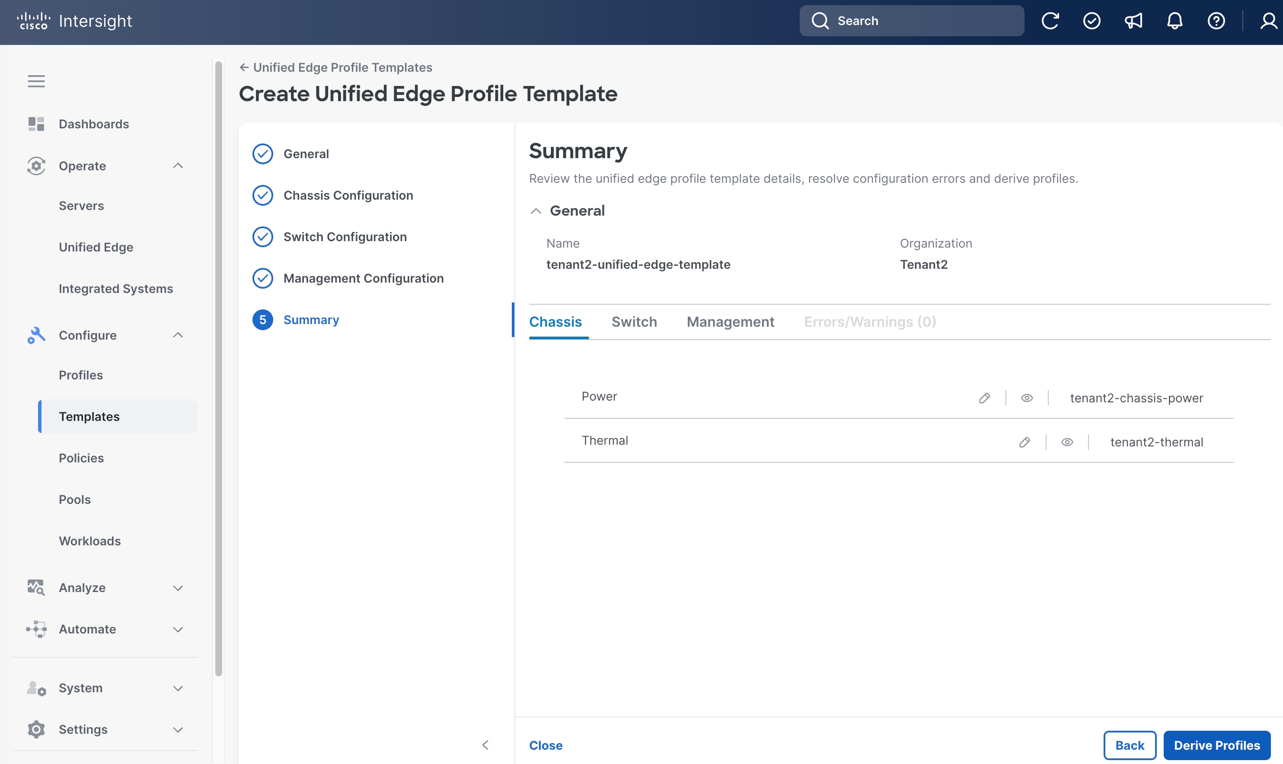Screen dimensions: 1283x764
Task: Collapse the Configure section chevron
Action: click(x=178, y=335)
